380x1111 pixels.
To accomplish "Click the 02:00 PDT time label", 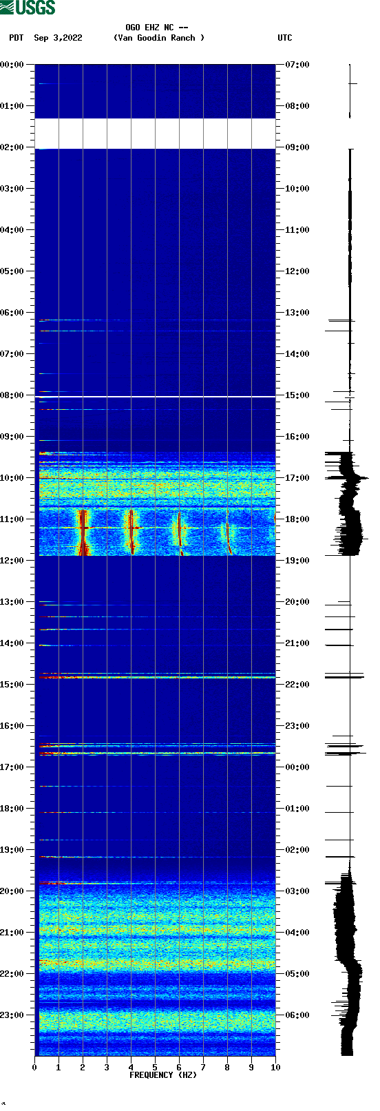I will click(12, 147).
